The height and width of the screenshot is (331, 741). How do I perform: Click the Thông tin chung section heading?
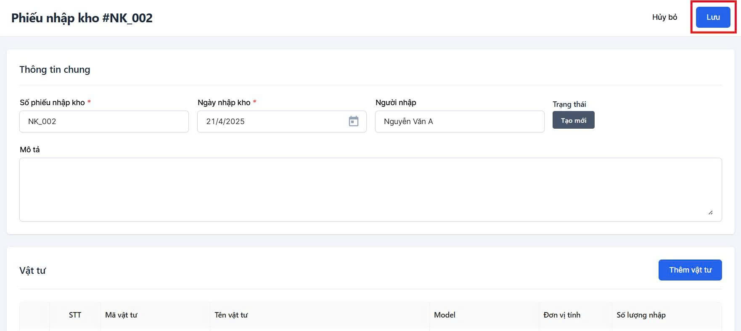(x=55, y=69)
